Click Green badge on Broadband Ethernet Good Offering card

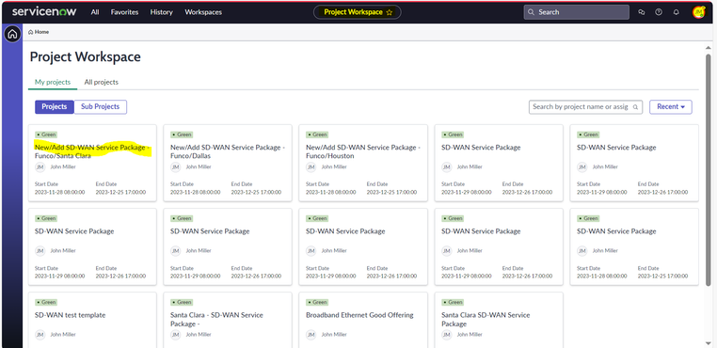coord(317,302)
